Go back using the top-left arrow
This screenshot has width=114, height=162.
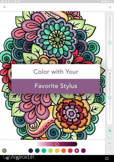pyautogui.click(x=4, y=7)
